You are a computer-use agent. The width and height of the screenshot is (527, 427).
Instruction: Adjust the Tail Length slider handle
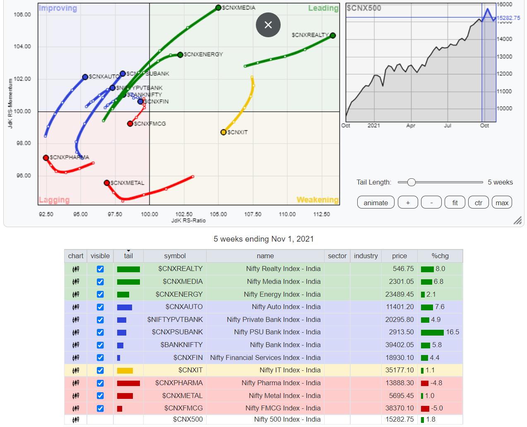click(x=411, y=182)
